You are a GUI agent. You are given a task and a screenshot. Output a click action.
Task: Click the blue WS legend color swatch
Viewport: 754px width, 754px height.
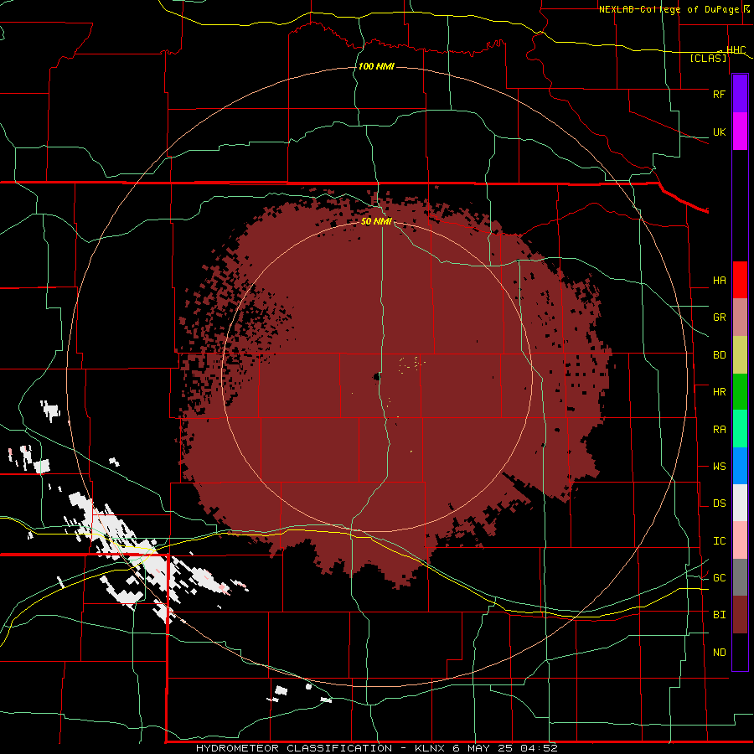740,466
